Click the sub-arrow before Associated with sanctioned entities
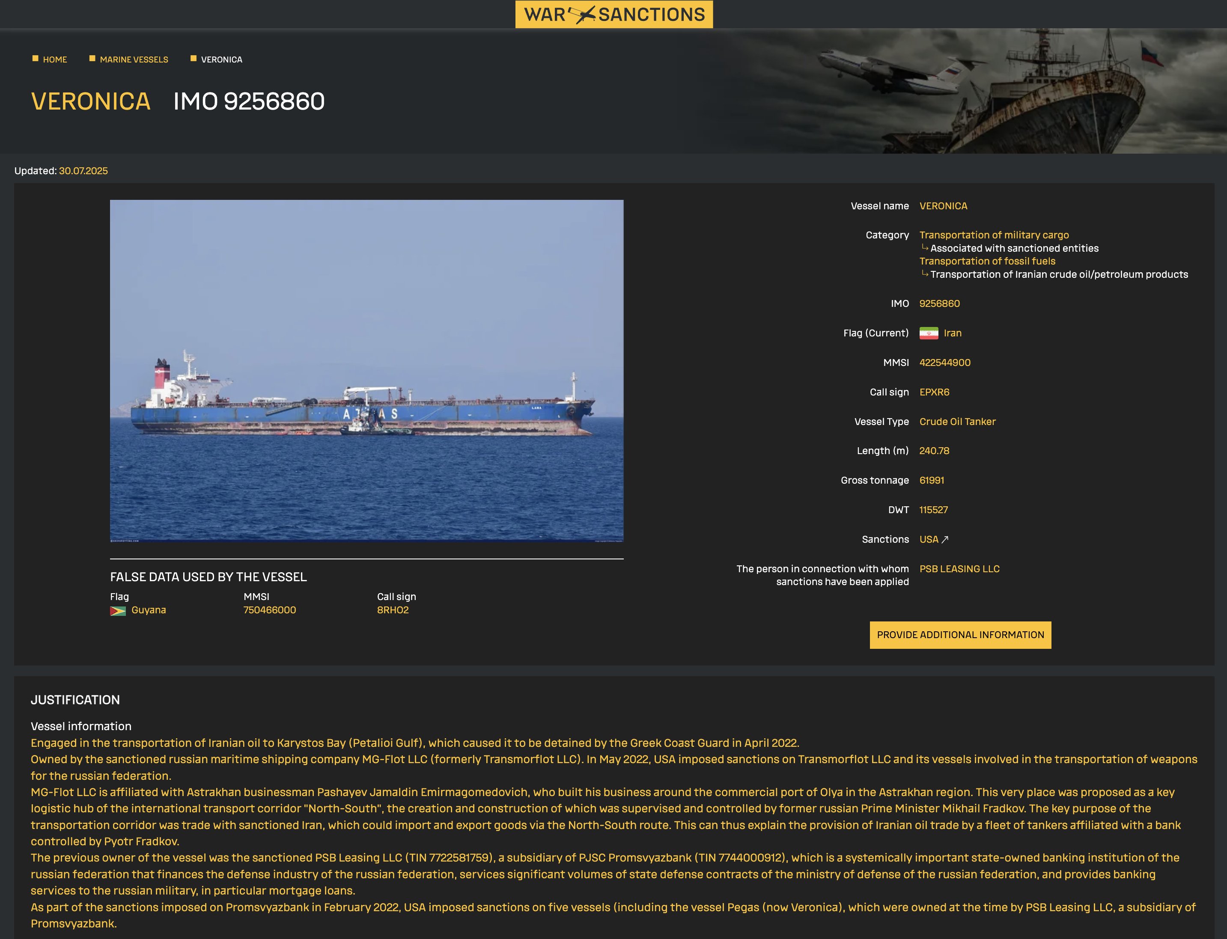This screenshot has width=1227, height=939. pyautogui.click(x=925, y=248)
